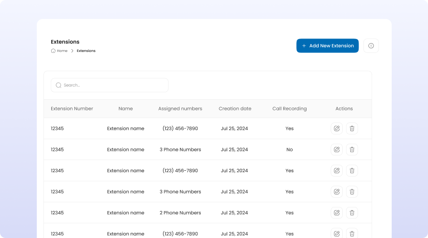This screenshot has height=238, width=428.
Task: Delete the third row extension
Action: [352, 171]
